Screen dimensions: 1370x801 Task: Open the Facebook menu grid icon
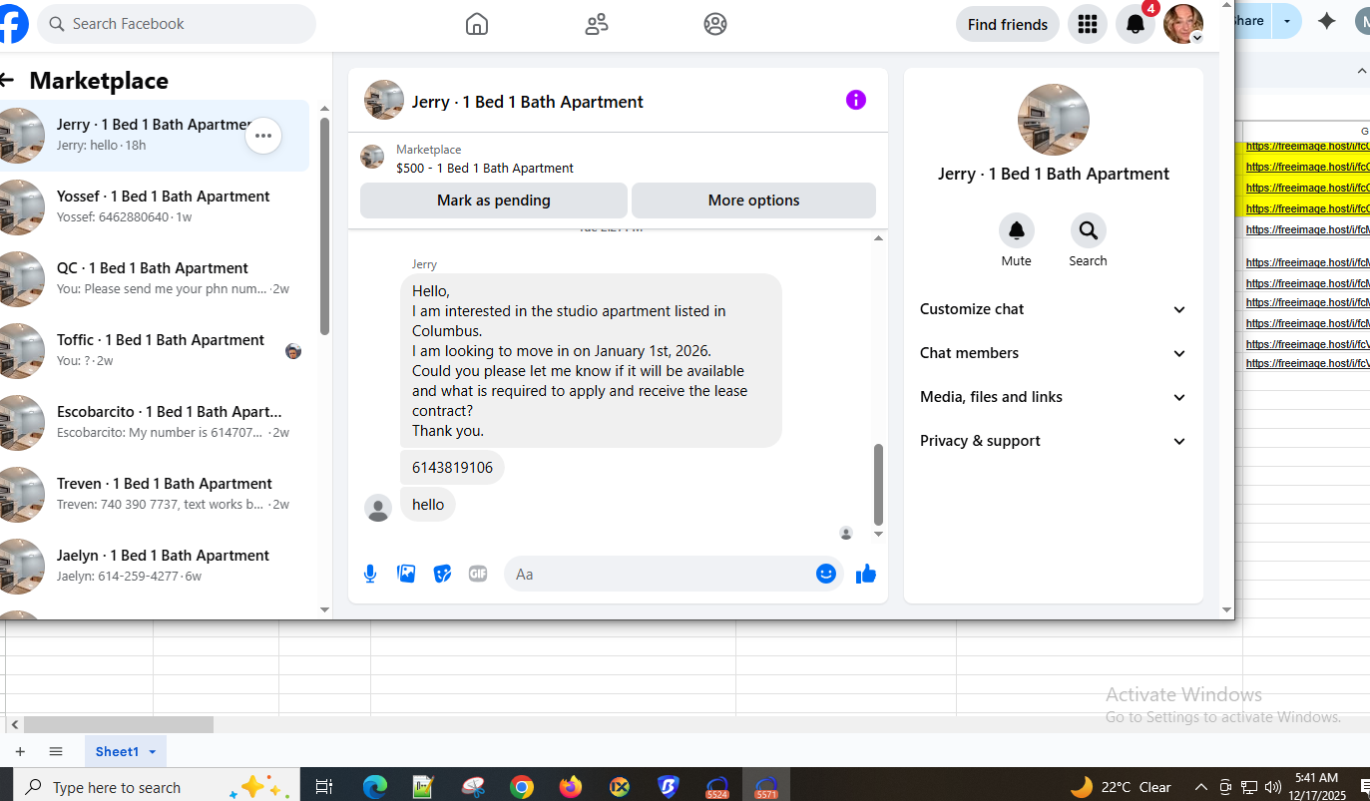(1088, 24)
